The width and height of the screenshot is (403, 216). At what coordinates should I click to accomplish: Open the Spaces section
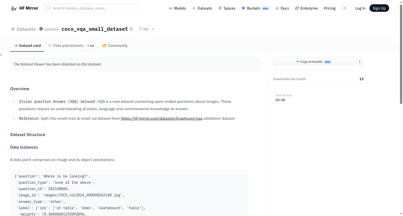coord(227,8)
